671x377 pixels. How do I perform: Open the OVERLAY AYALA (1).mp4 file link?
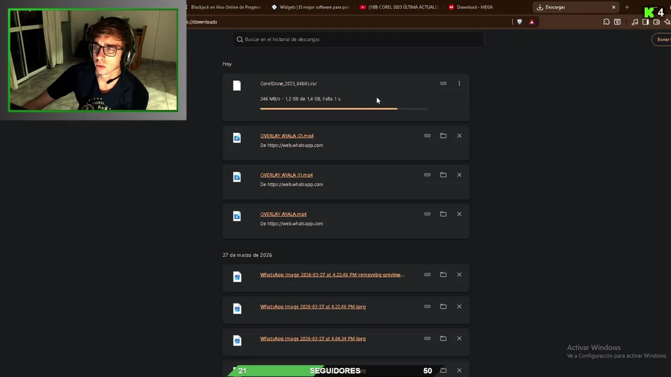286,175
